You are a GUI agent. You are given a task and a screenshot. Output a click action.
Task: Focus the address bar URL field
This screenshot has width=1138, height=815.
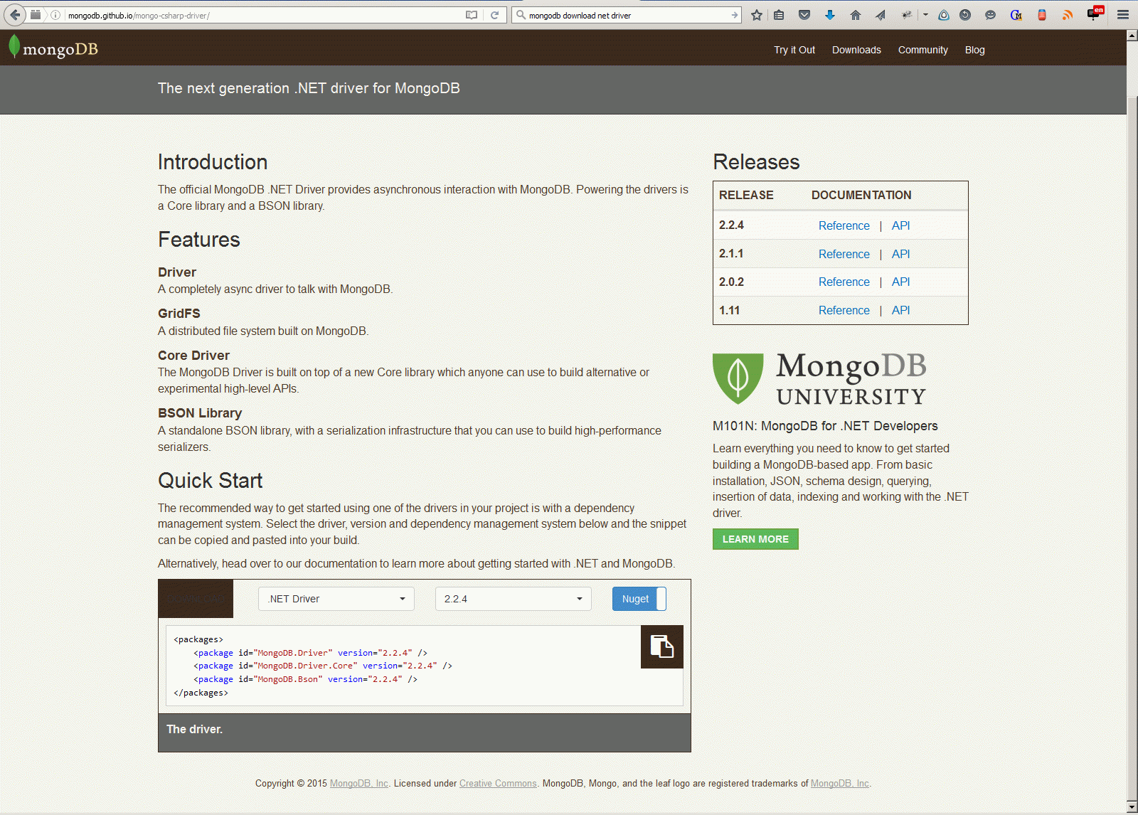click(x=263, y=15)
